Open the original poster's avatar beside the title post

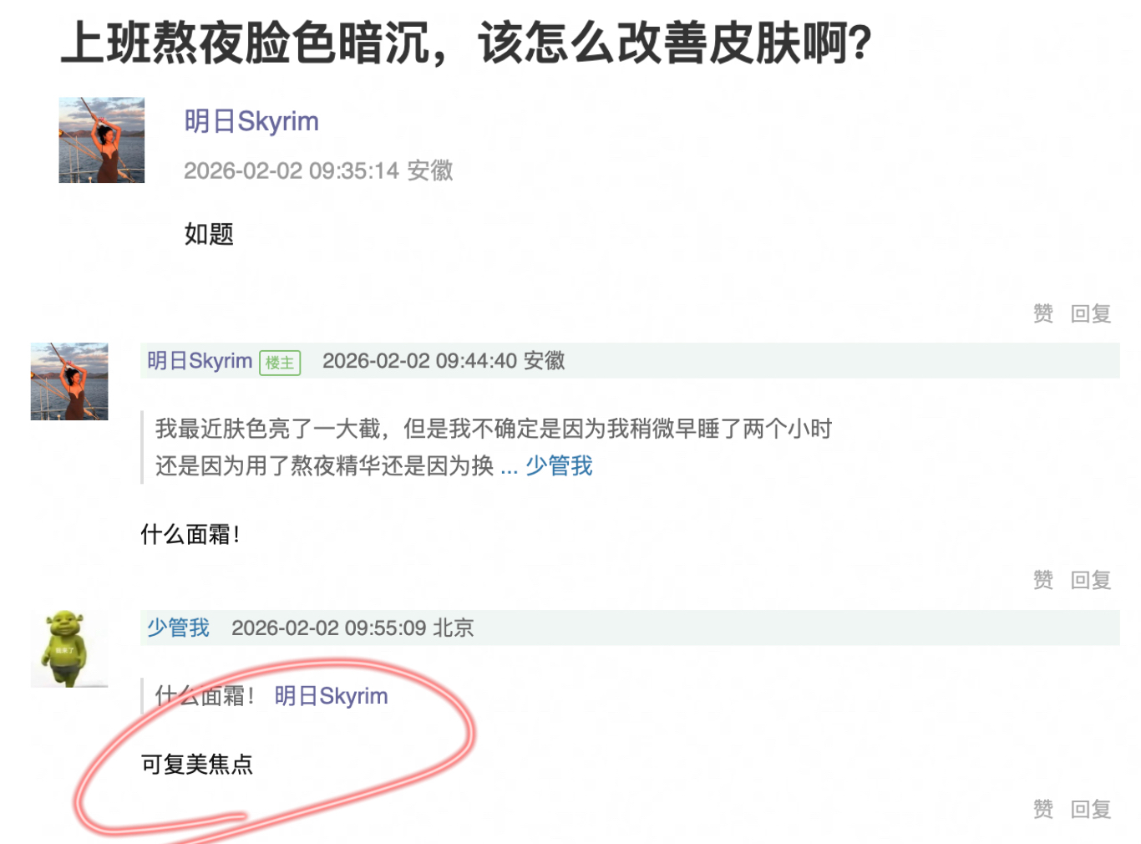click(101, 140)
